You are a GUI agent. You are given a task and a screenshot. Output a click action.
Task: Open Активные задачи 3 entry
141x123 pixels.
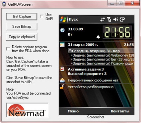[x=86, y=69]
